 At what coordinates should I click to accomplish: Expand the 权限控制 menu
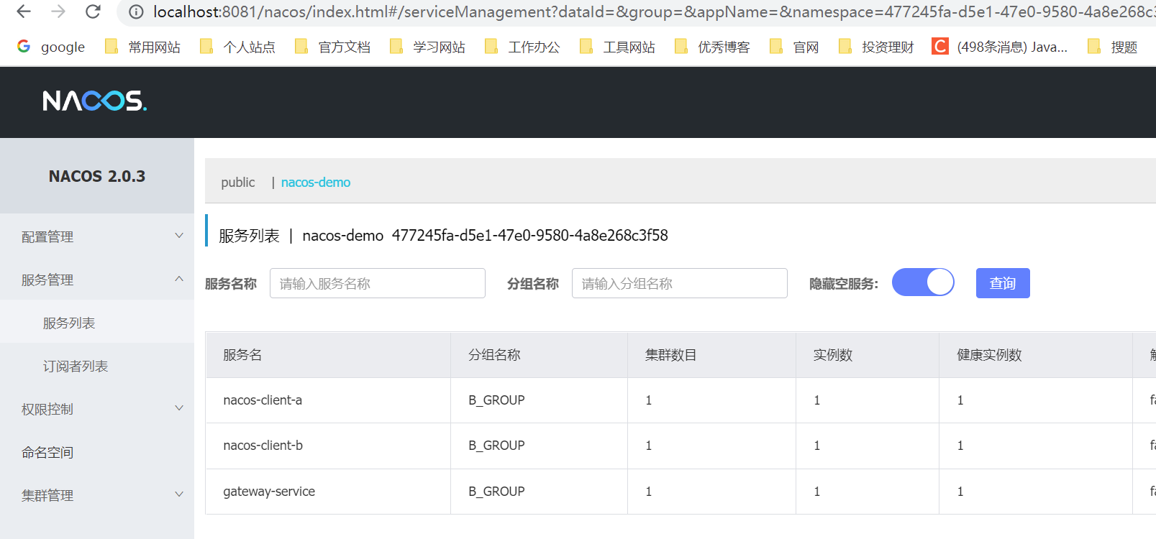[x=97, y=409]
